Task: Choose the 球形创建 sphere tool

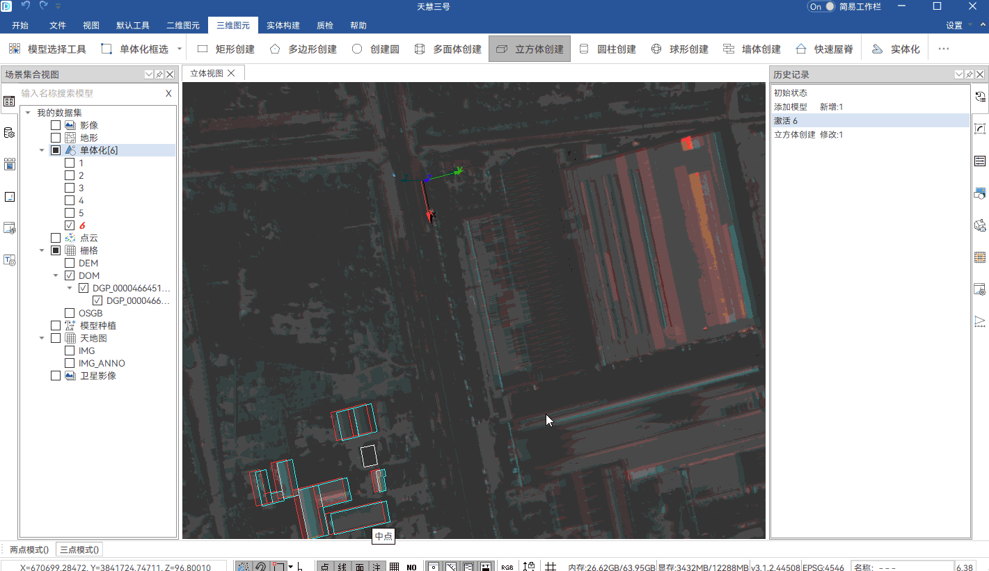Action: [680, 49]
